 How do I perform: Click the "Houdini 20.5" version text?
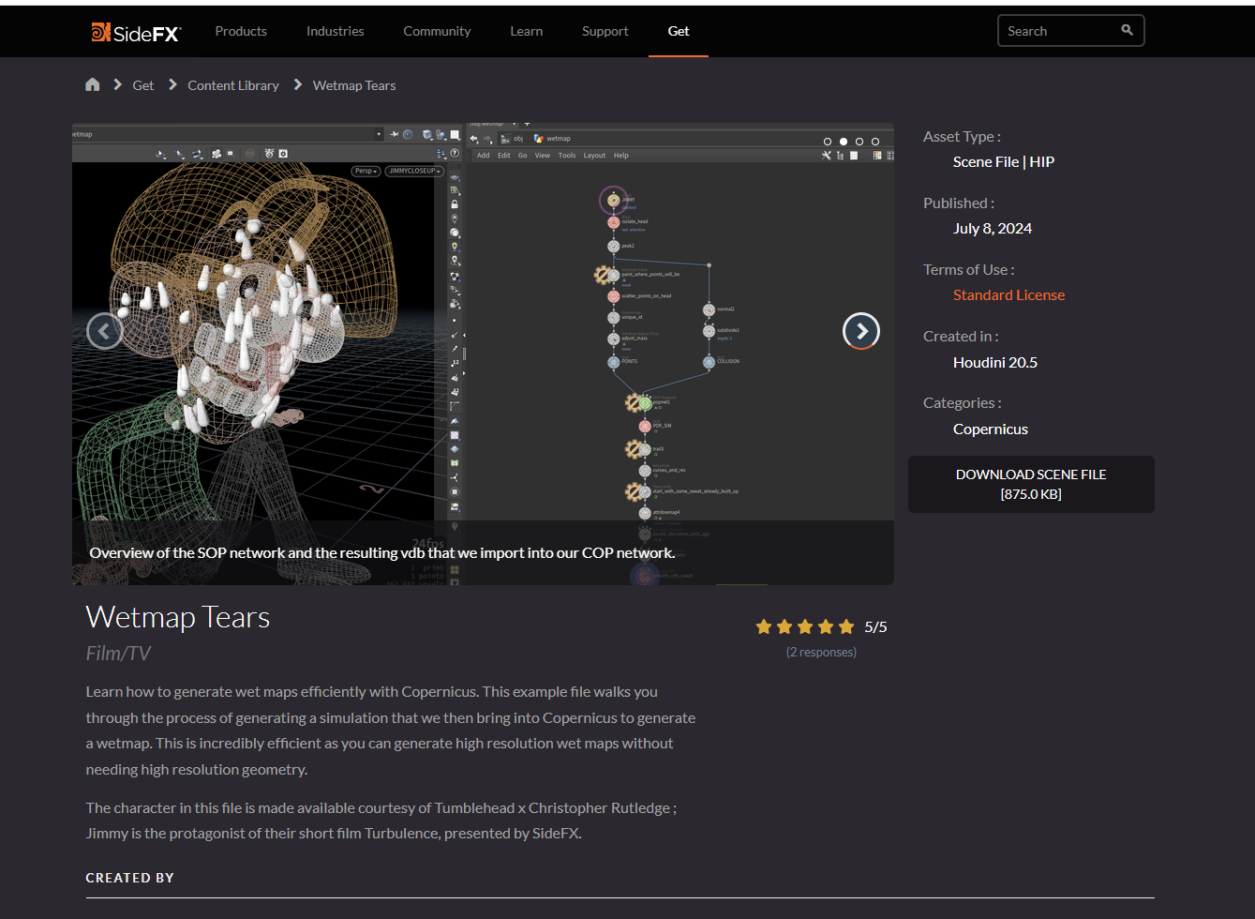tap(995, 362)
